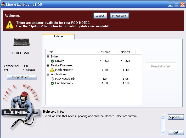Viewport: 186px width, 138px height.
Task: Select the Line 6 Monkey row
Action: tap(94, 83)
